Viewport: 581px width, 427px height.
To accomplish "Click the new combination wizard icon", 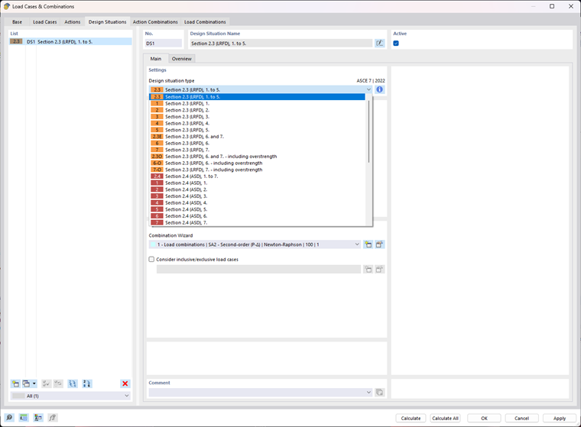I will click(368, 244).
